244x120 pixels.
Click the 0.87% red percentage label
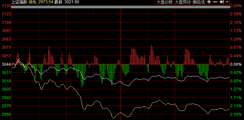coord(236,47)
